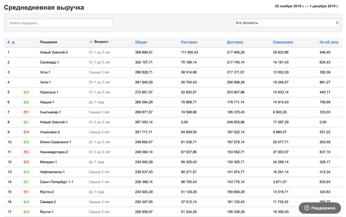Image resolution: width=346 pixels, height=217 pixels.
Task: Select pizzeria Ульяновск-2
Action: point(50,132)
